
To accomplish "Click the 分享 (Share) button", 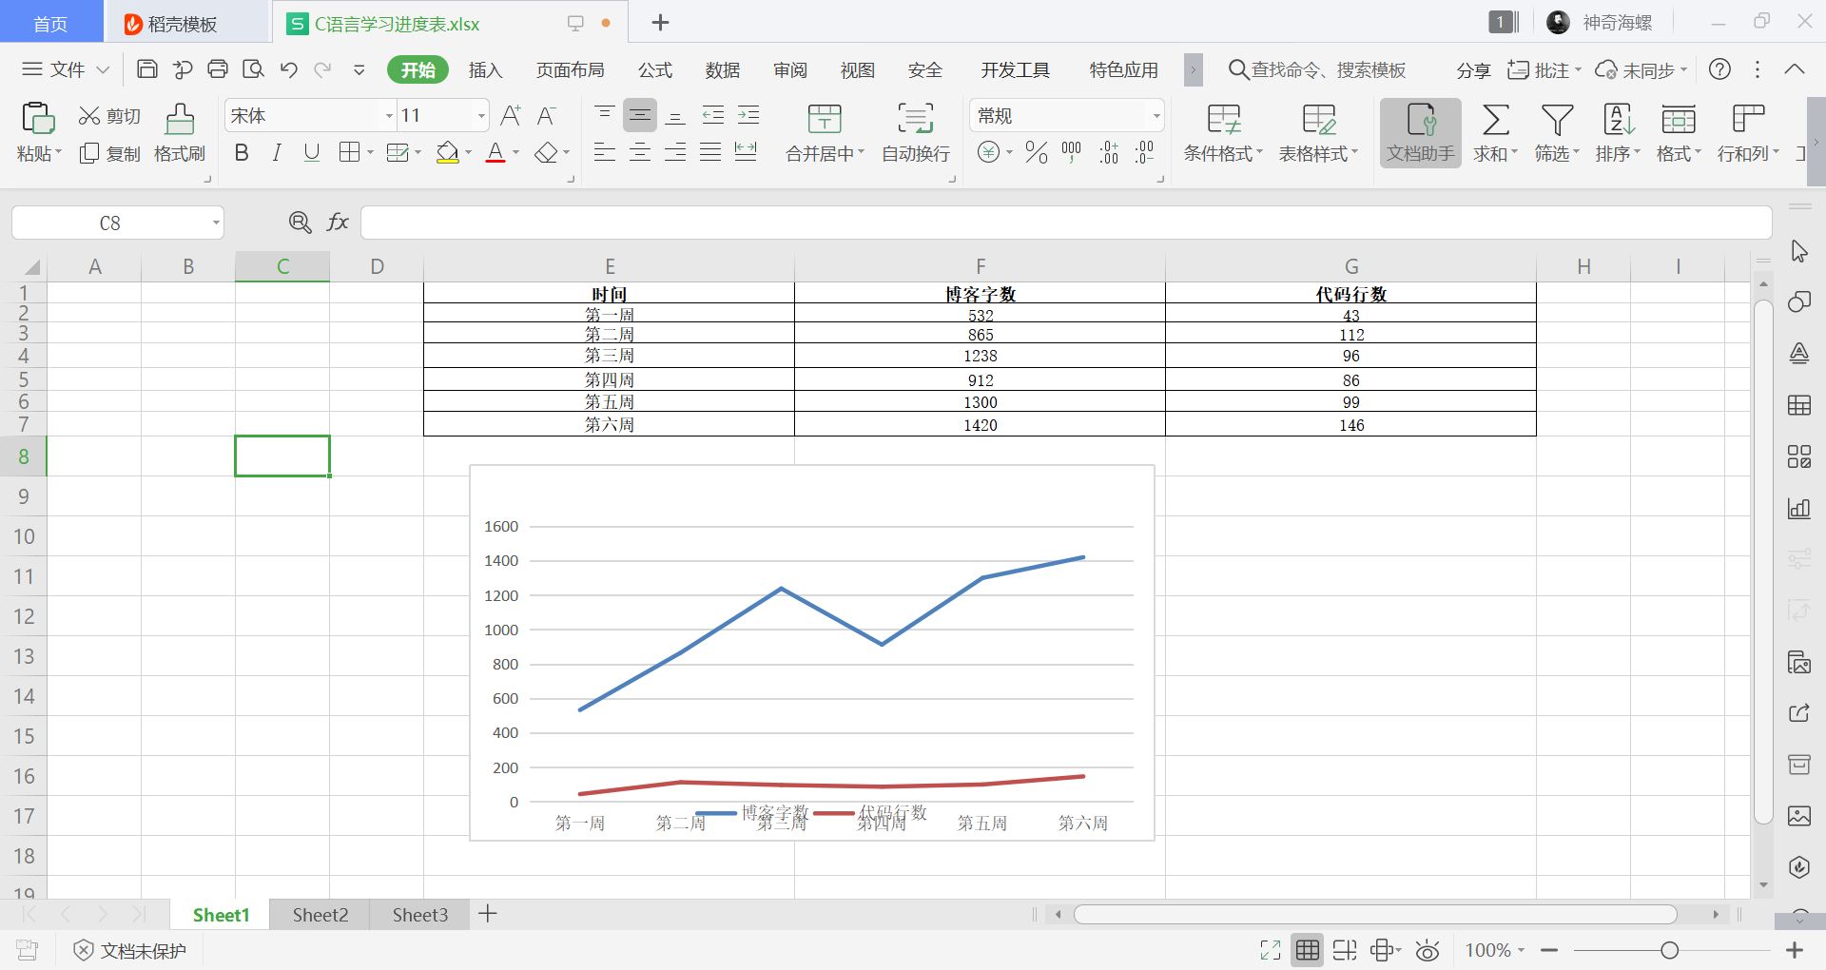I will click(x=1473, y=70).
